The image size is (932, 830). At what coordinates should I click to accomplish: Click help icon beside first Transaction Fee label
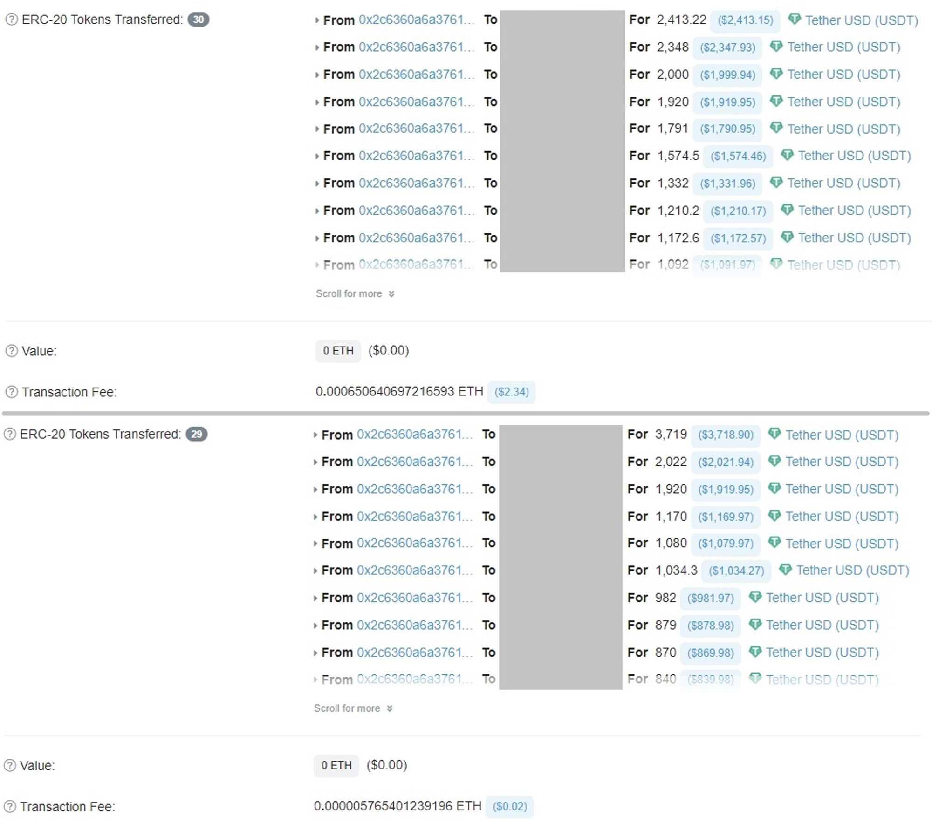tap(12, 392)
